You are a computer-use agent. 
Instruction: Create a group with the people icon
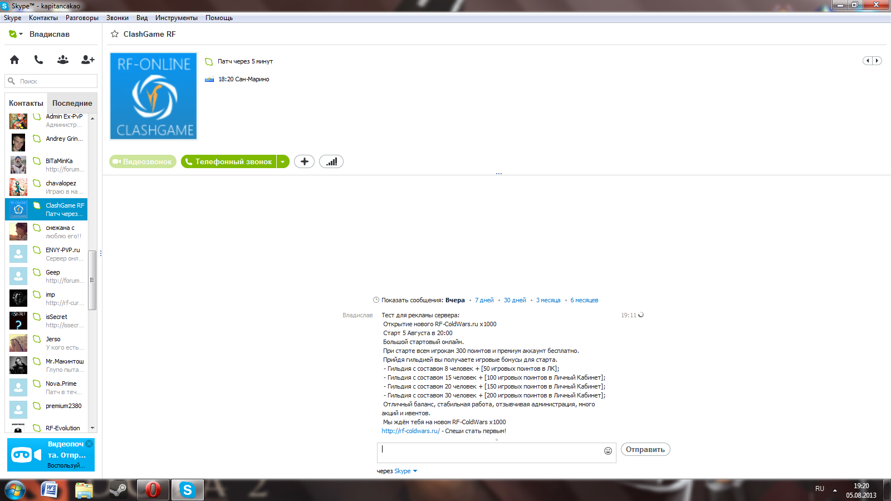click(63, 60)
